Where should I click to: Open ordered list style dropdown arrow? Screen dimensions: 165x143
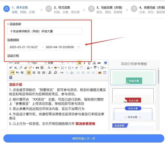(66, 68)
